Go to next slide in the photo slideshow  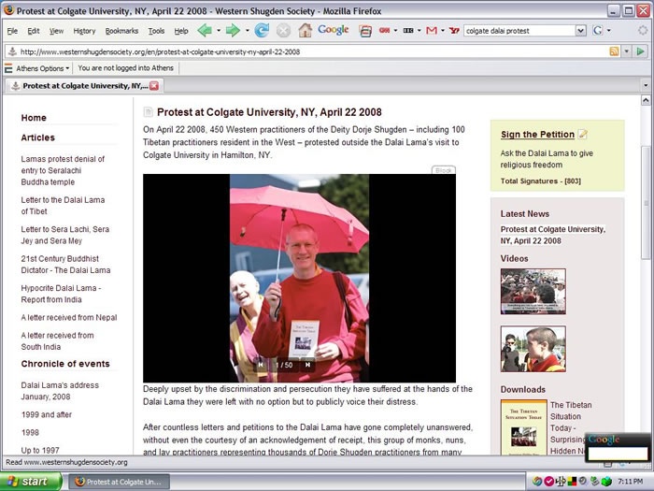click(x=307, y=365)
